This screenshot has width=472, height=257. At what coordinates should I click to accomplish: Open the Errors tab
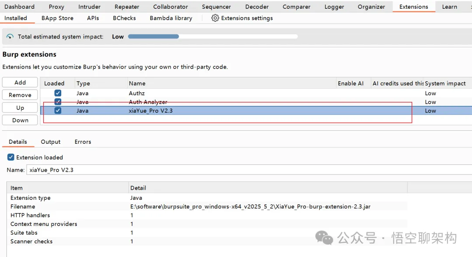83,142
